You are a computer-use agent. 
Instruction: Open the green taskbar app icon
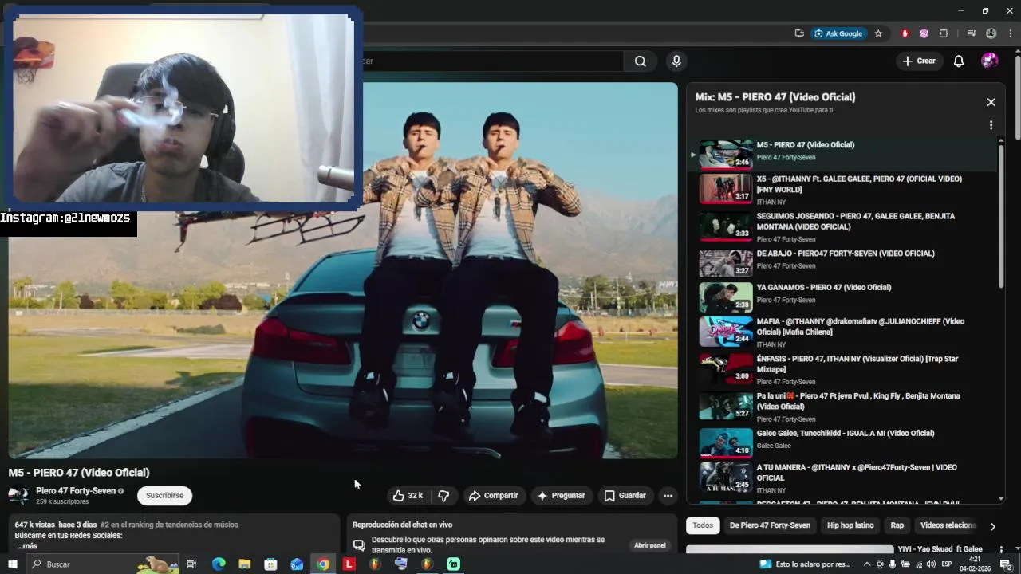[x=454, y=564]
